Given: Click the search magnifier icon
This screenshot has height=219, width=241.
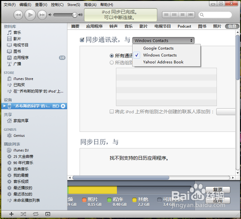Looking at the screenshot, I should point(202,15).
